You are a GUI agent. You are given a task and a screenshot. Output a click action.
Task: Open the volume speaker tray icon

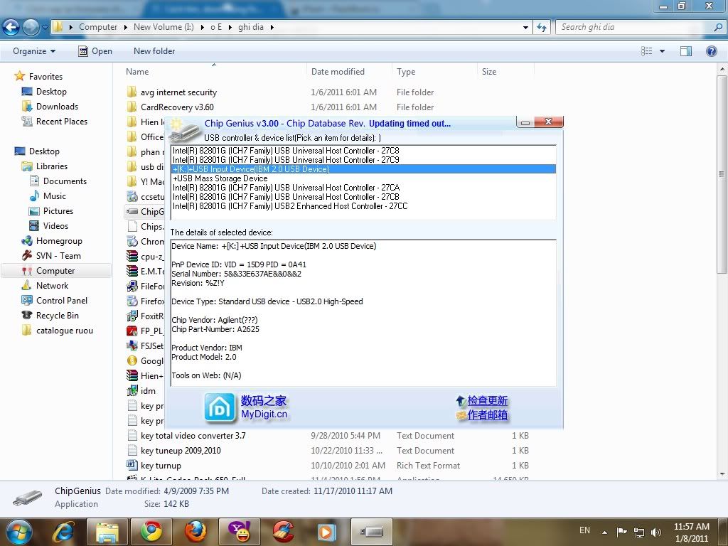[656, 532]
